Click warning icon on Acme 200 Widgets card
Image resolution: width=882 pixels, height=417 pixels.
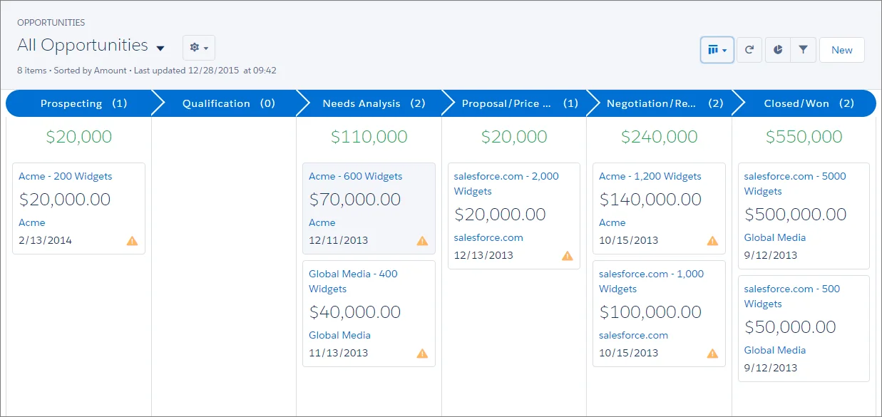132,241
